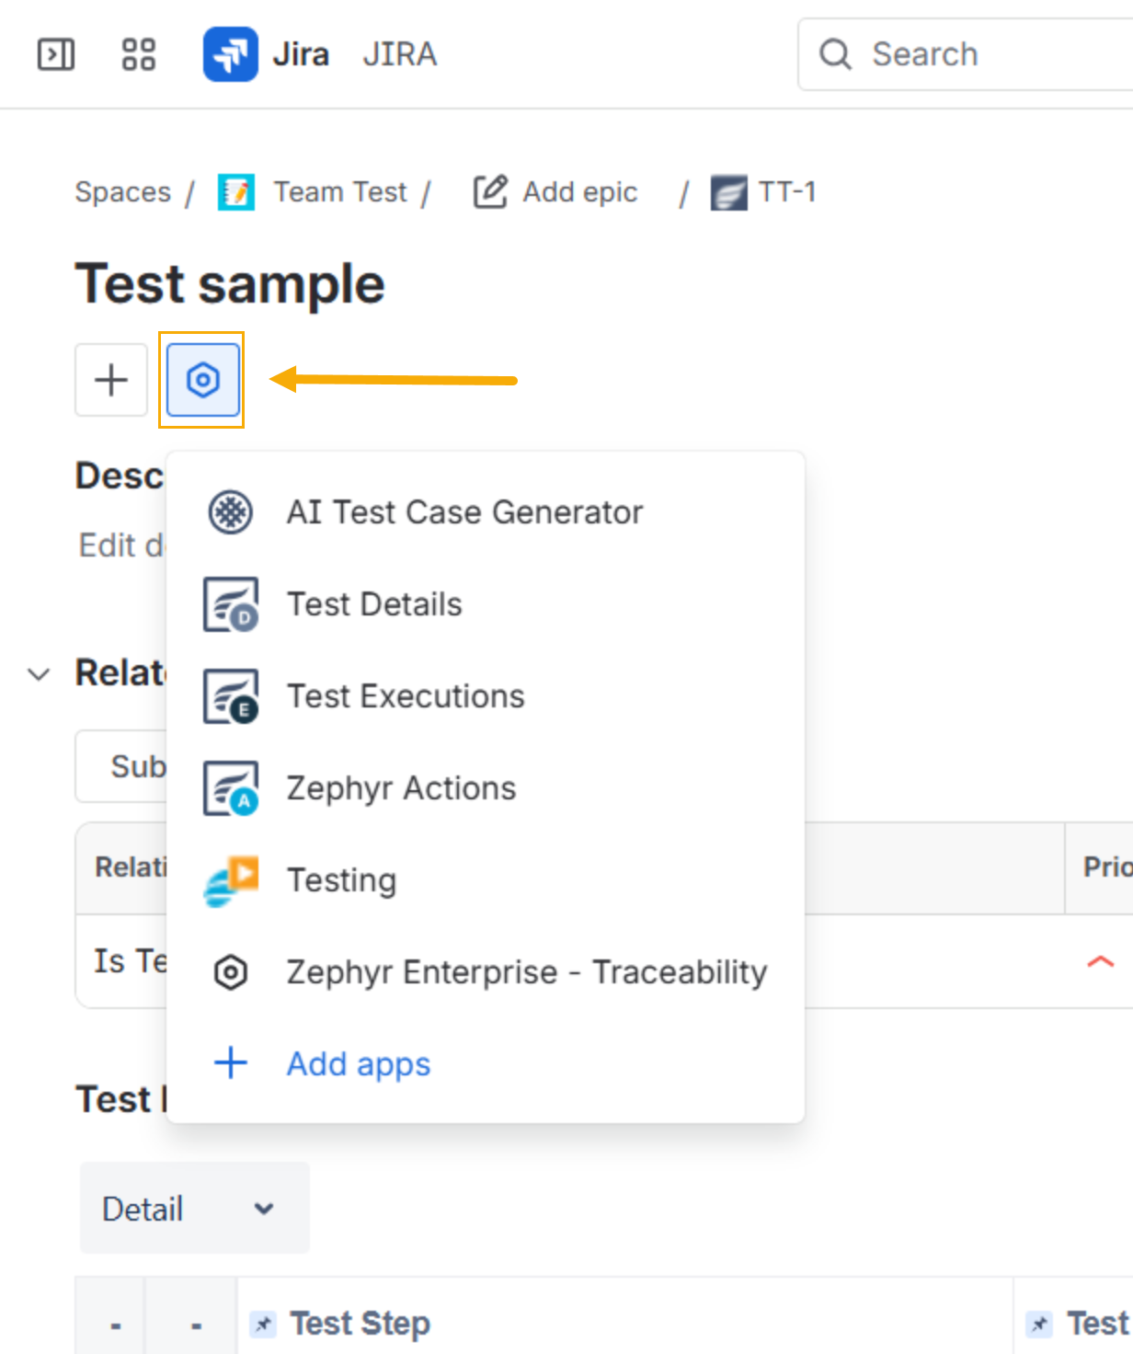Click the highlighted apps hexagon button

202,380
